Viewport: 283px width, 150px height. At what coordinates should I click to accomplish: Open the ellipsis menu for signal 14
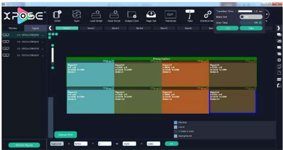click(43, 42)
